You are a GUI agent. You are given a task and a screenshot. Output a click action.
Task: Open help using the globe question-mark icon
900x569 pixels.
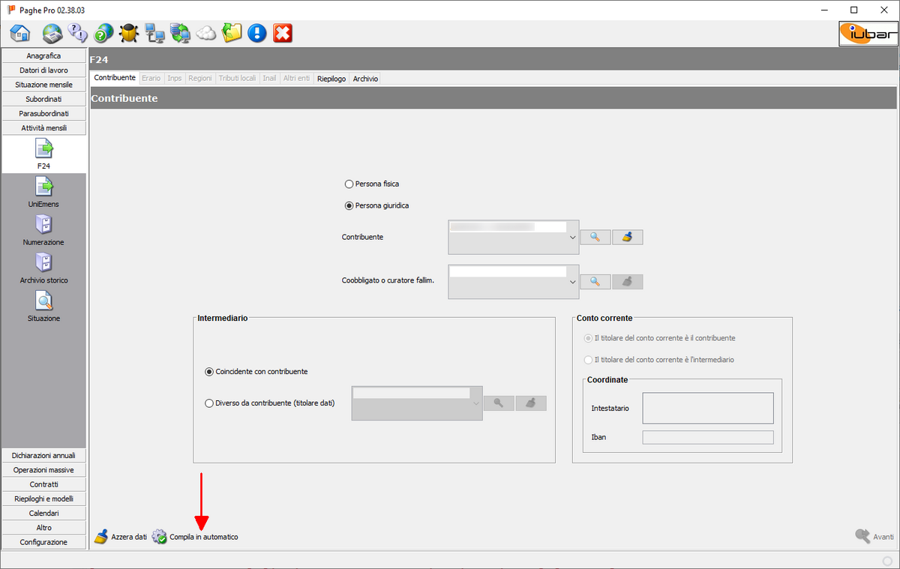coord(103,33)
